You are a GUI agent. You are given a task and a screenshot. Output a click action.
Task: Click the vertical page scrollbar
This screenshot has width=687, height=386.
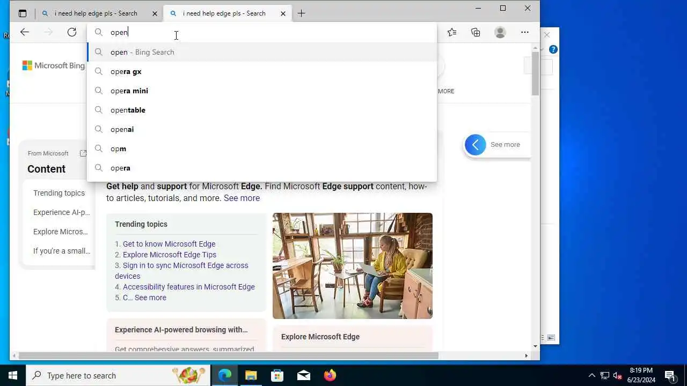click(535, 75)
